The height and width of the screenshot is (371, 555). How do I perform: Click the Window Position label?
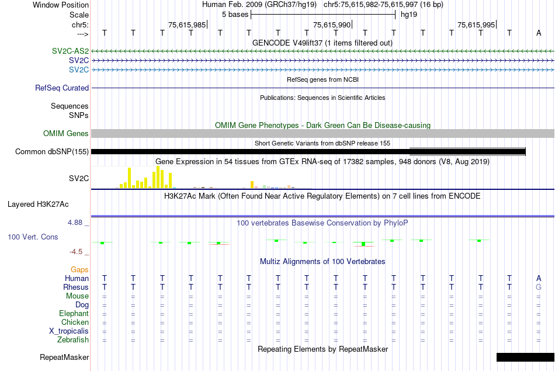coord(61,5)
